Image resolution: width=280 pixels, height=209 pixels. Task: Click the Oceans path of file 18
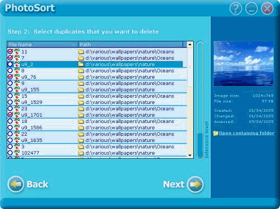[x=130, y=121]
